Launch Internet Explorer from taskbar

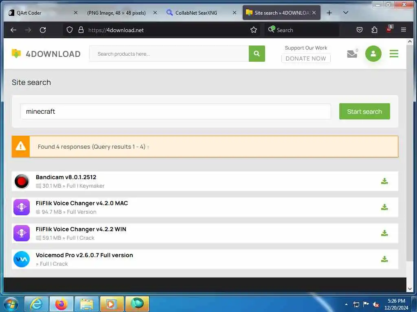(x=36, y=304)
